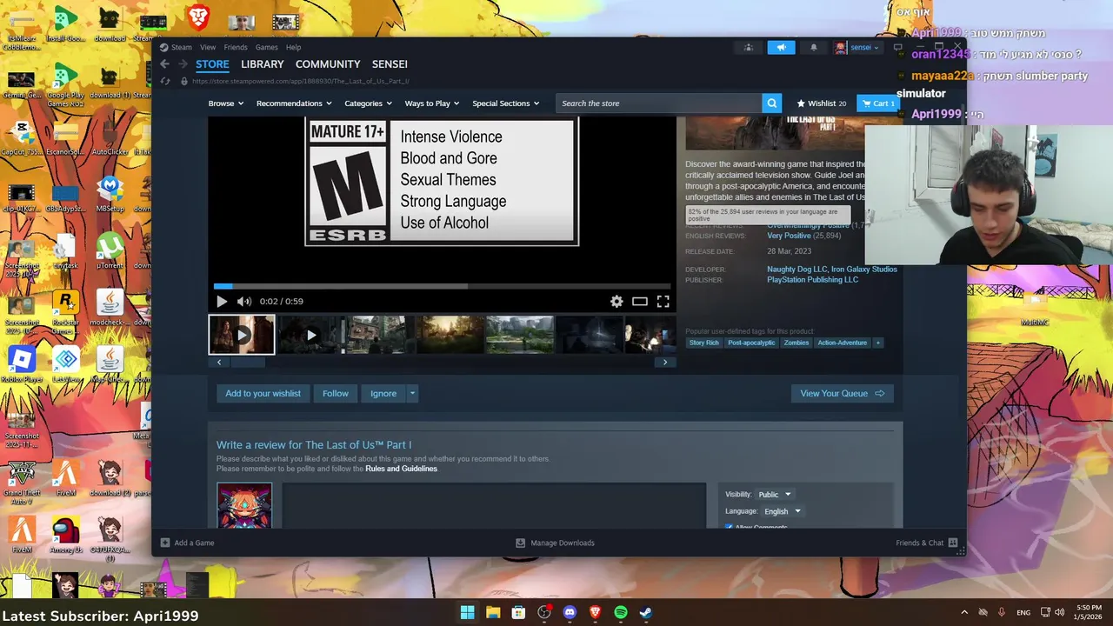Expand the Browse store dropdown
Viewport: 1113px width, 626px height.
tap(225, 103)
